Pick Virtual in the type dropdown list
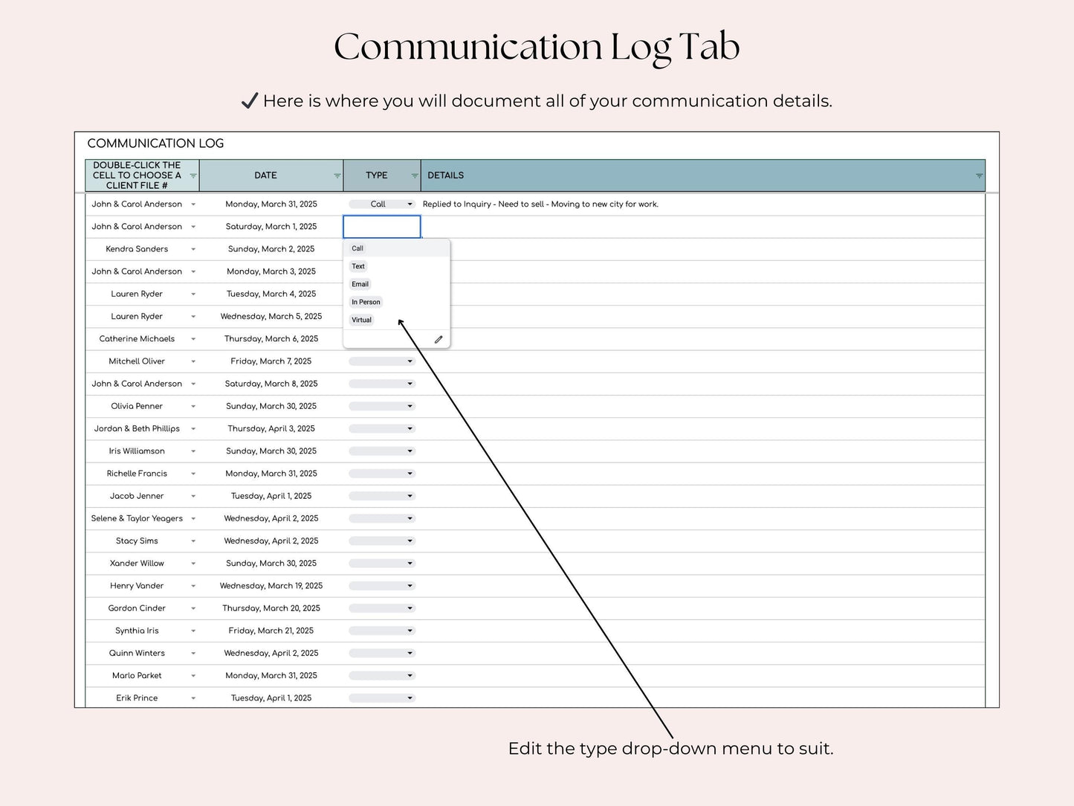This screenshot has height=806, width=1074. tap(361, 320)
